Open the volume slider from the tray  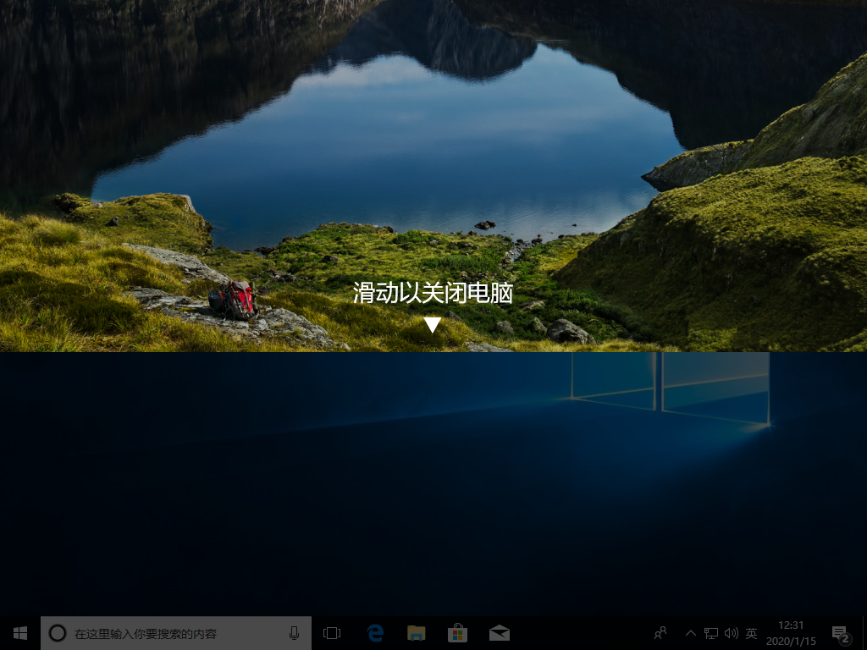(732, 632)
